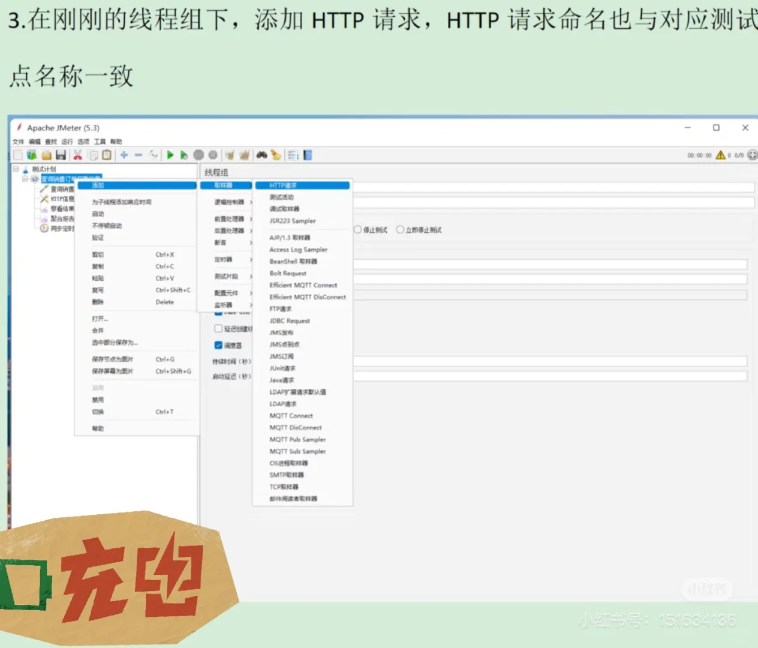758x648 pixels.
Task: Open the 工具 menu
Action: point(100,142)
